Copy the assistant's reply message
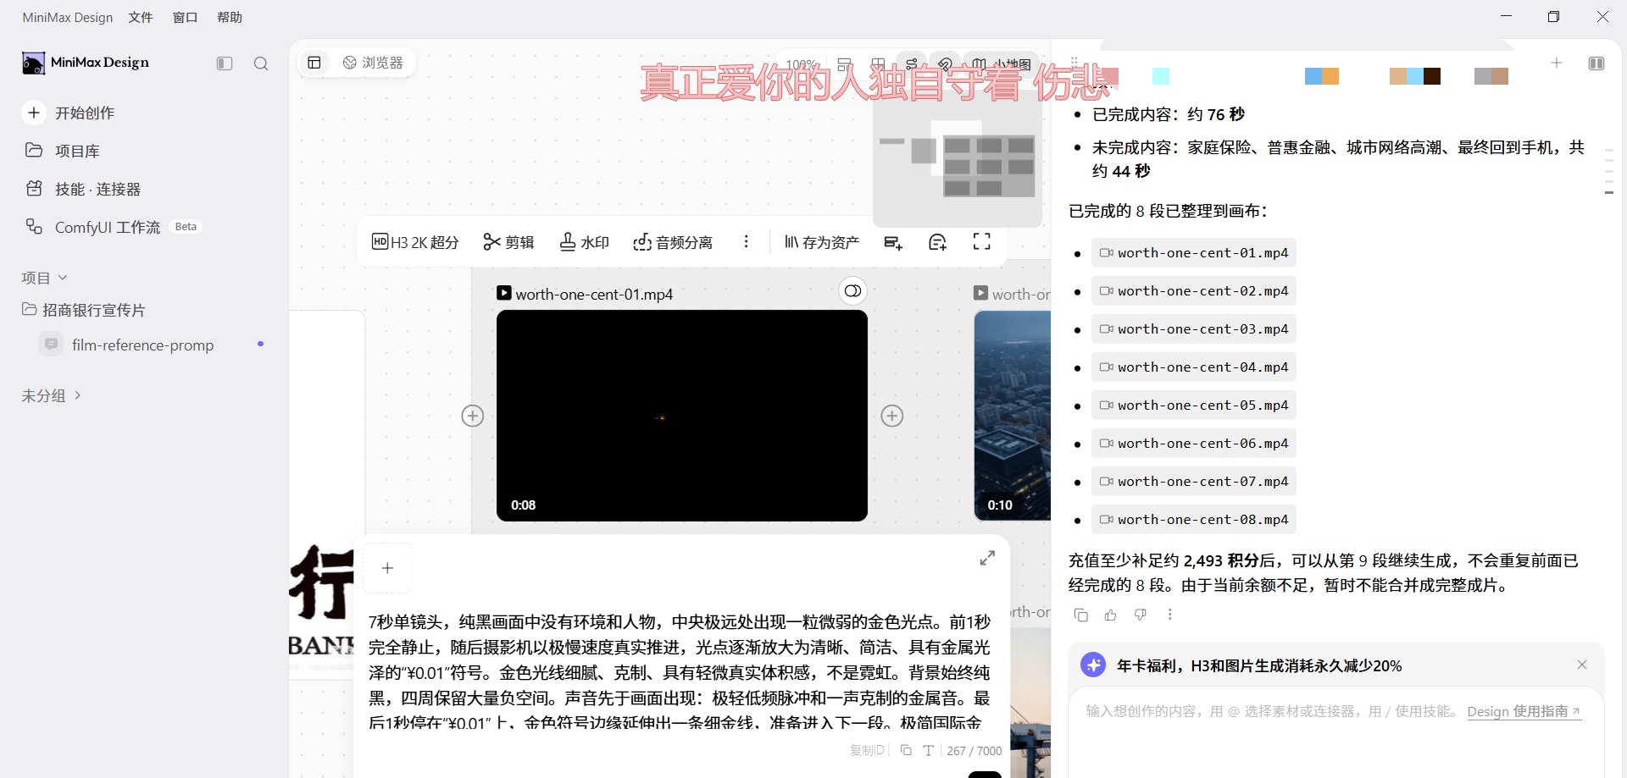The width and height of the screenshot is (1627, 778). pos(1080,615)
